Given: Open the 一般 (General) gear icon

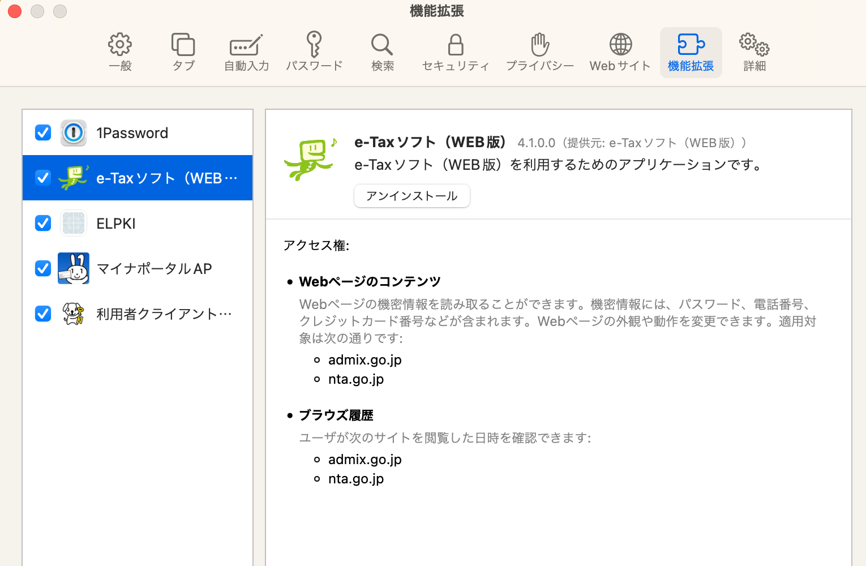Looking at the screenshot, I should [x=120, y=45].
